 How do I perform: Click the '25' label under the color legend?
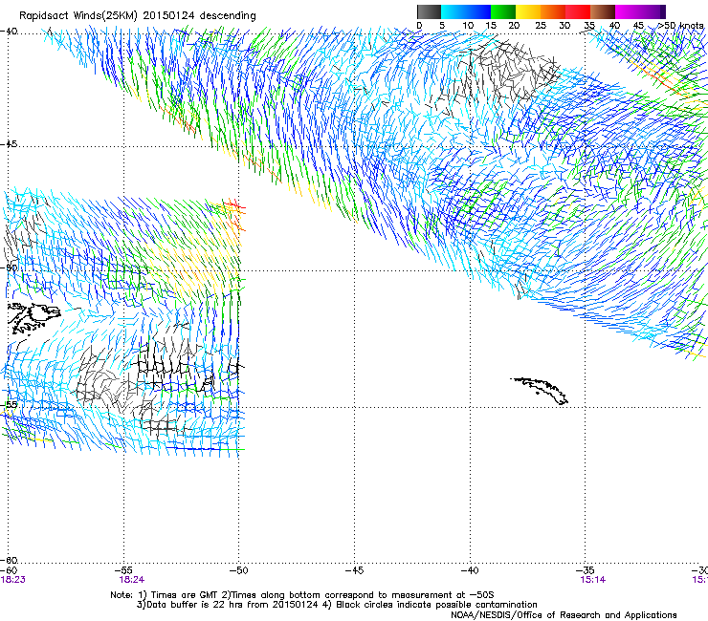541,26
